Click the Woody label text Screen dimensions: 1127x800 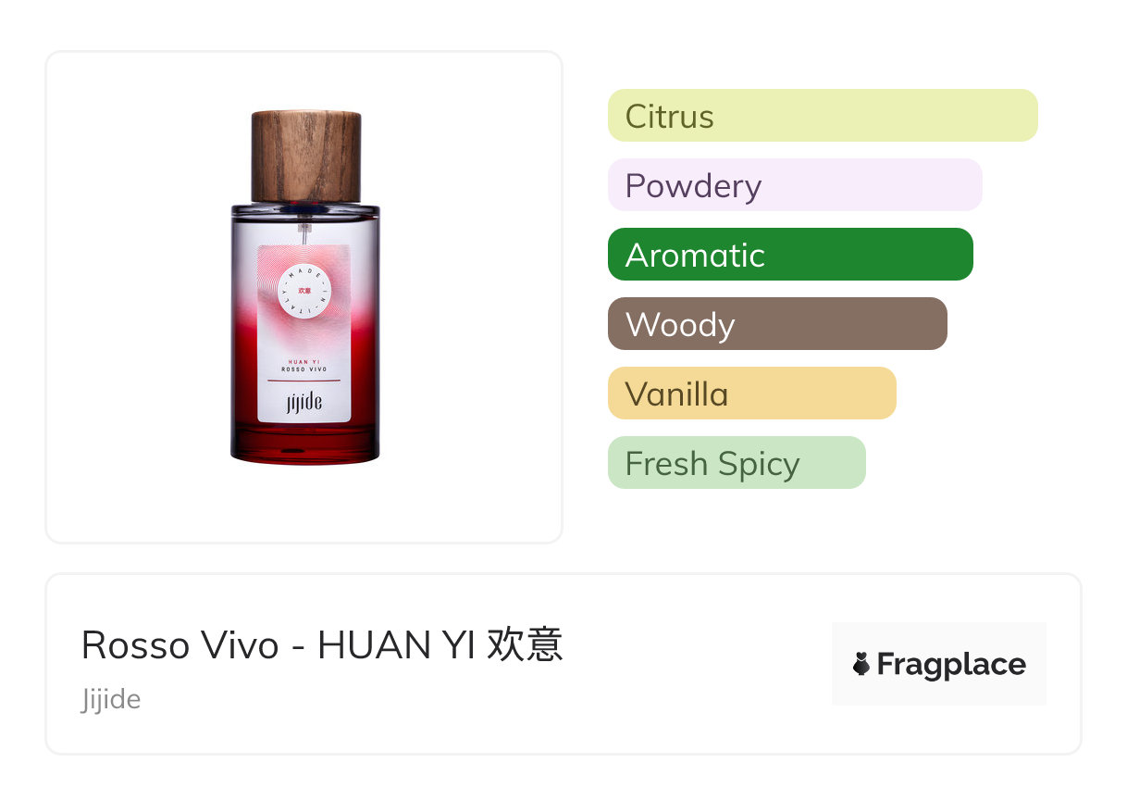click(x=680, y=325)
